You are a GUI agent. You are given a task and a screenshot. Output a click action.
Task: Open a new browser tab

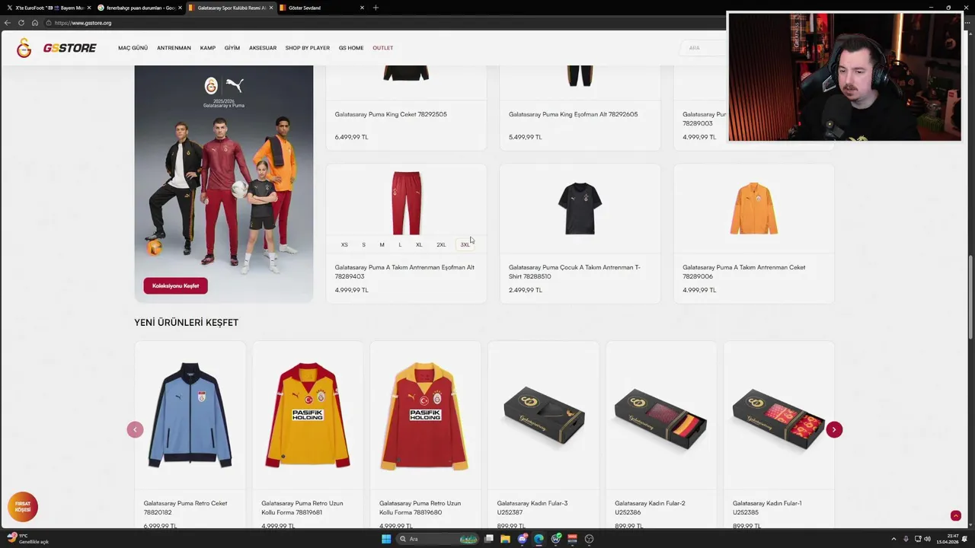(x=376, y=8)
